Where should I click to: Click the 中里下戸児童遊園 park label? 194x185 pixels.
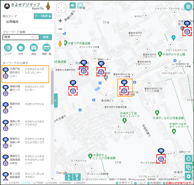[x=79, y=43]
